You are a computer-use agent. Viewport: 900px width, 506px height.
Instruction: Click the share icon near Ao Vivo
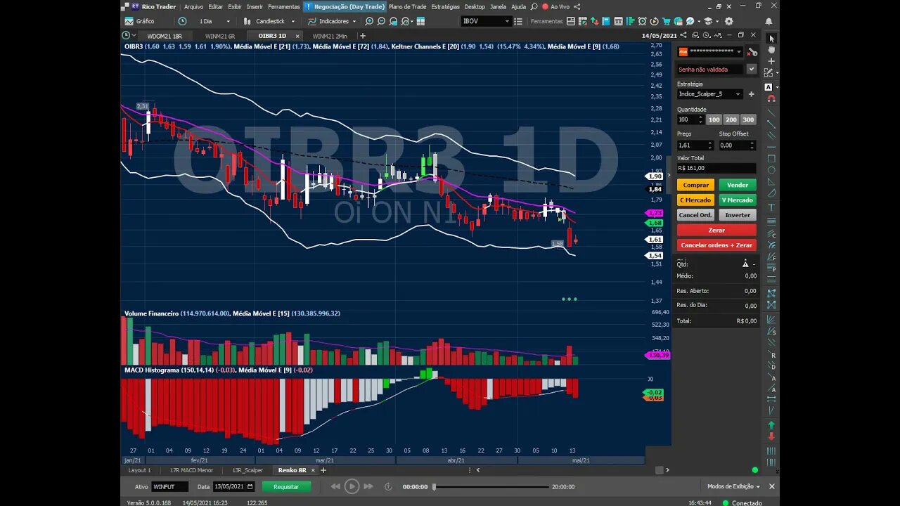tap(577, 6)
